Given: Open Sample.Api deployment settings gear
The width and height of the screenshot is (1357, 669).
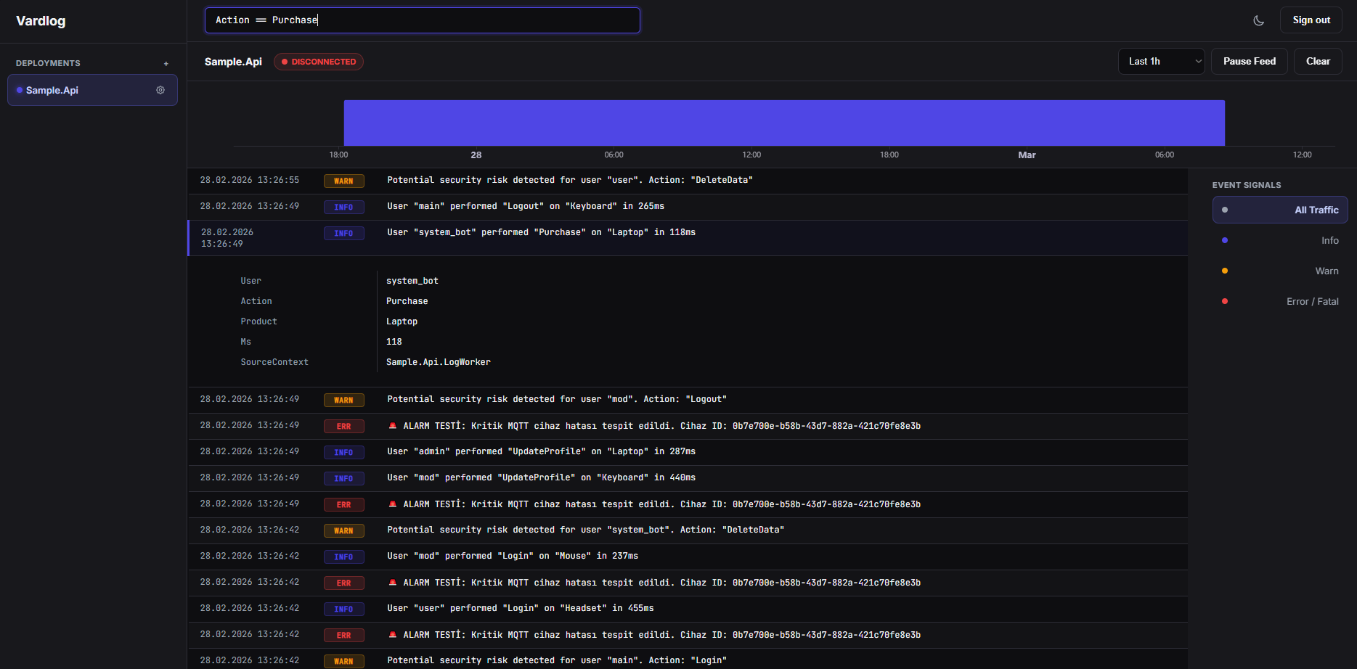Looking at the screenshot, I should [x=160, y=90].
